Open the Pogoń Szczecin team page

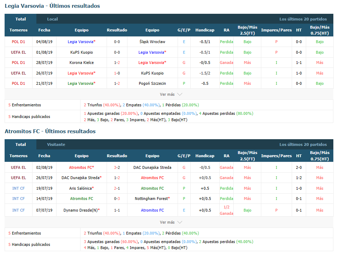152,83
